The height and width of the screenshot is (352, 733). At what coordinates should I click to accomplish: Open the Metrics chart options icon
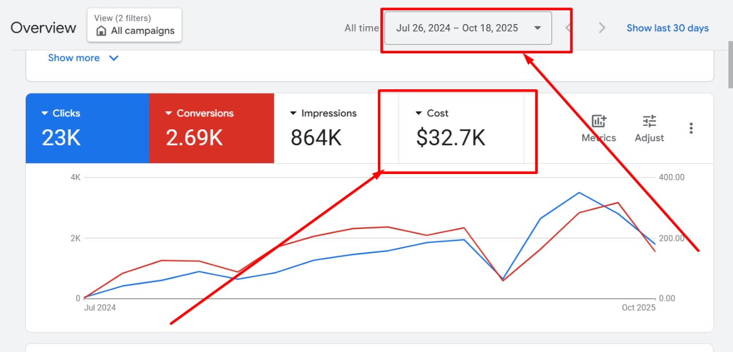(x=598, y=121)
